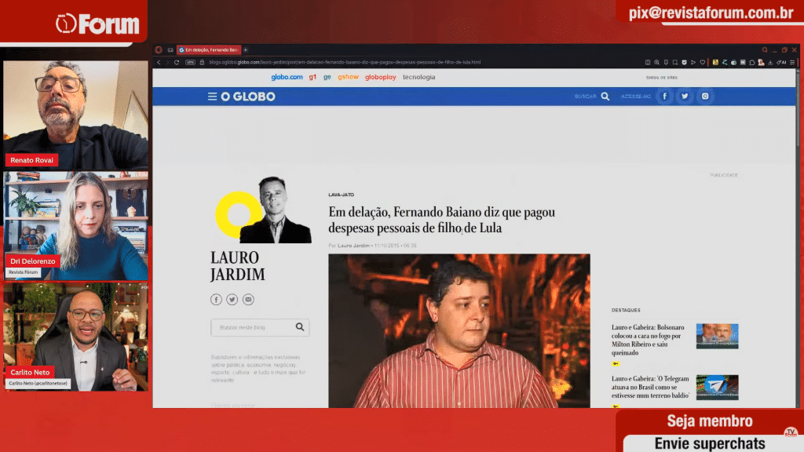Expand the O Globo hamburger menu
Image resolution: width=804 pixels, height=452 pixels.
(x=212, y=97)
